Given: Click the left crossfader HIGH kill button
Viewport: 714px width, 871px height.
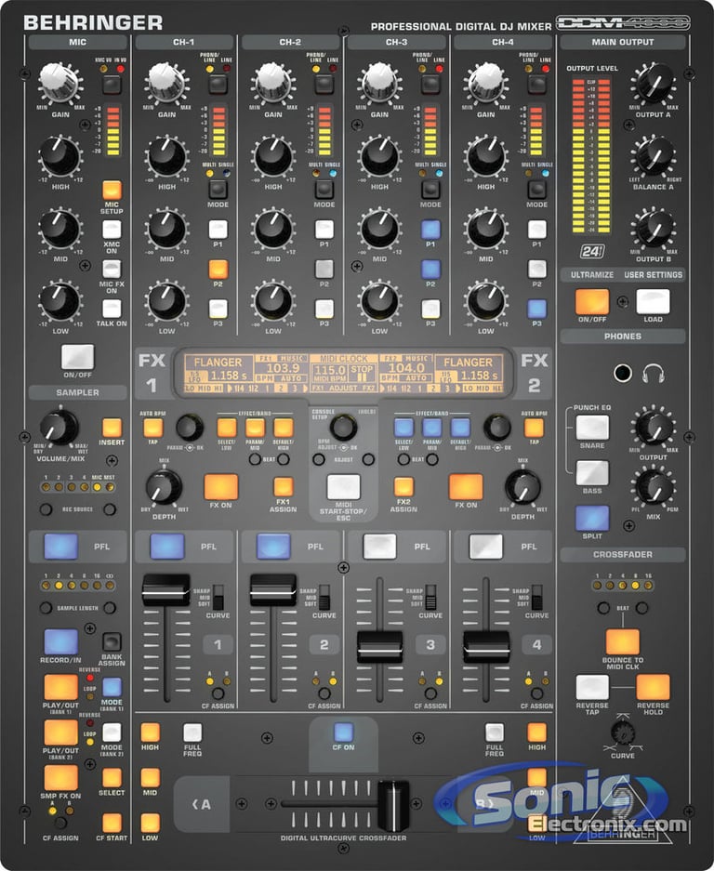Looking at the screenshot, I should click(x=150, y=732).
